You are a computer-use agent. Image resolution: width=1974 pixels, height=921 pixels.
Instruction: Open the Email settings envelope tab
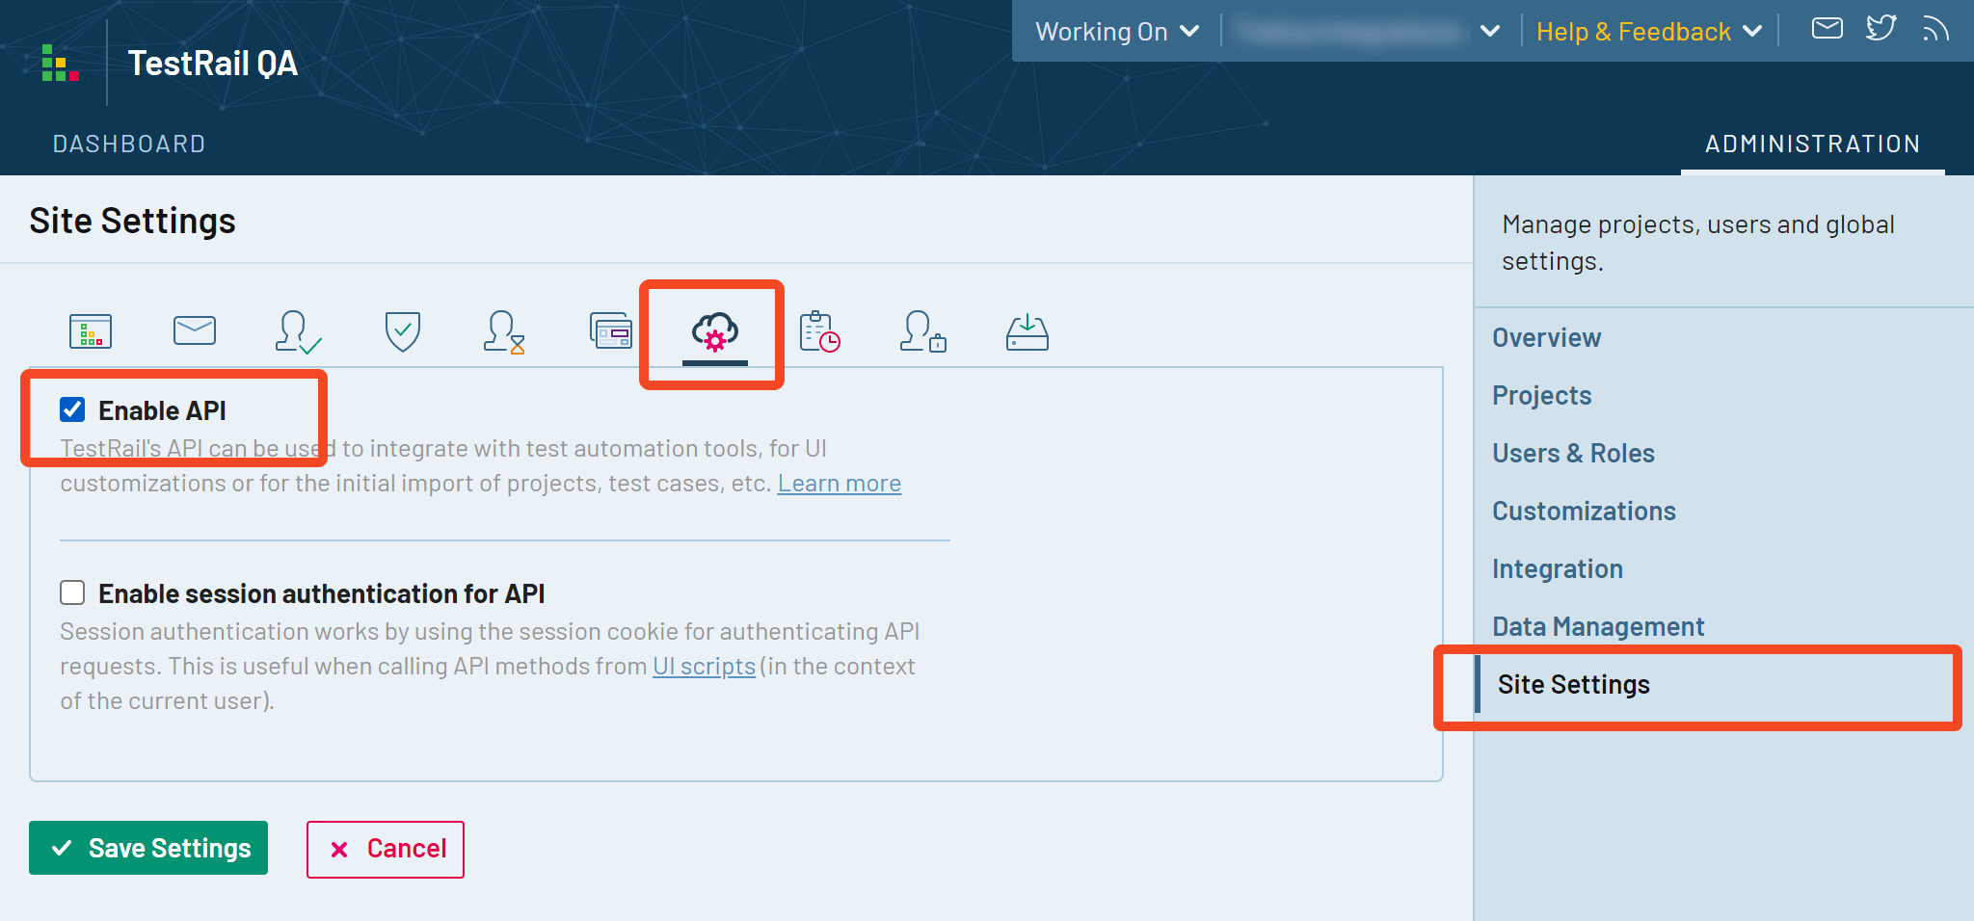(195, 330)
